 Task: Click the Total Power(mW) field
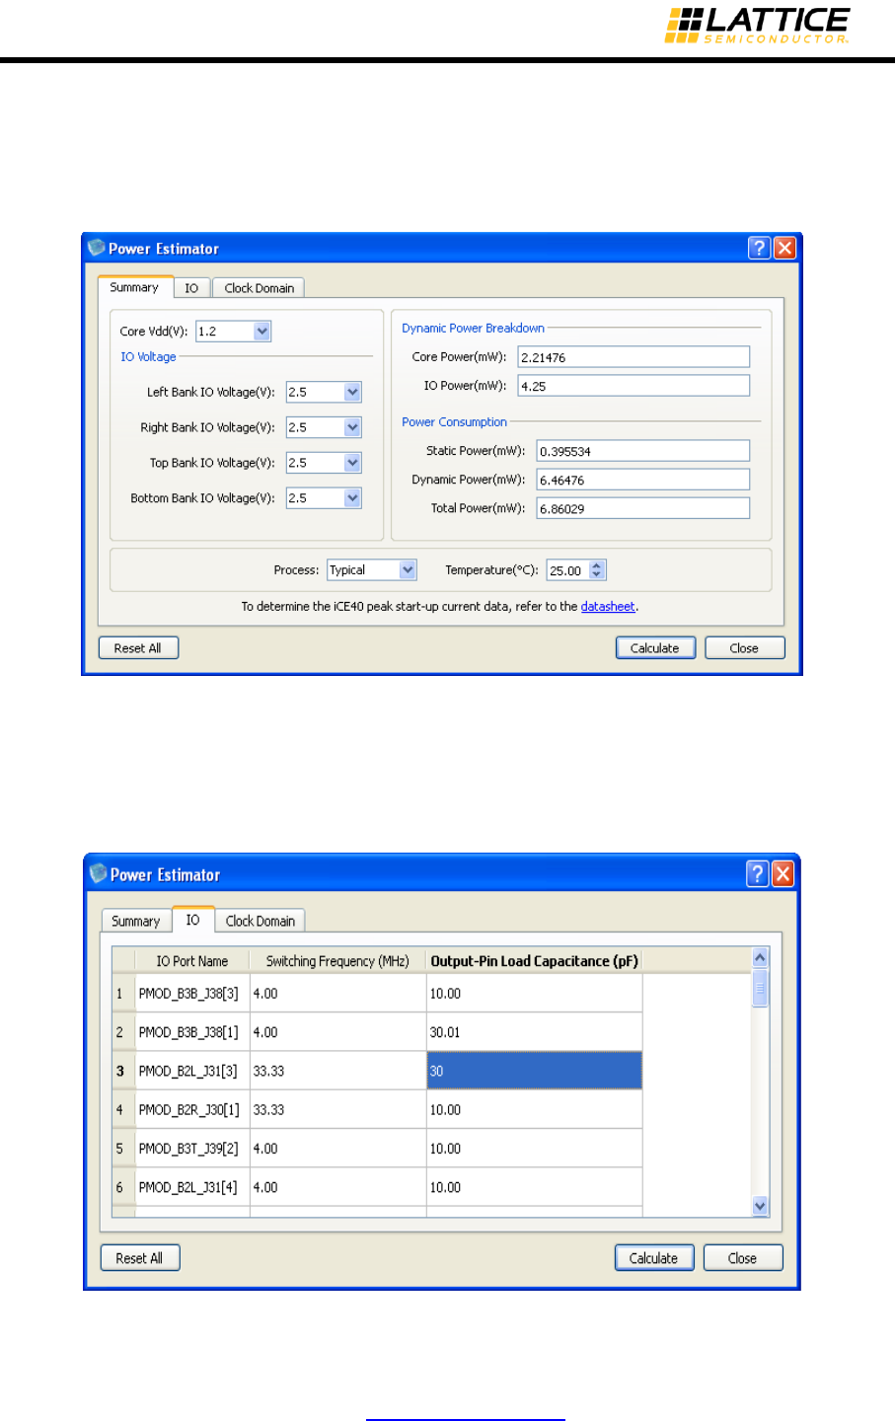[643, 508]
